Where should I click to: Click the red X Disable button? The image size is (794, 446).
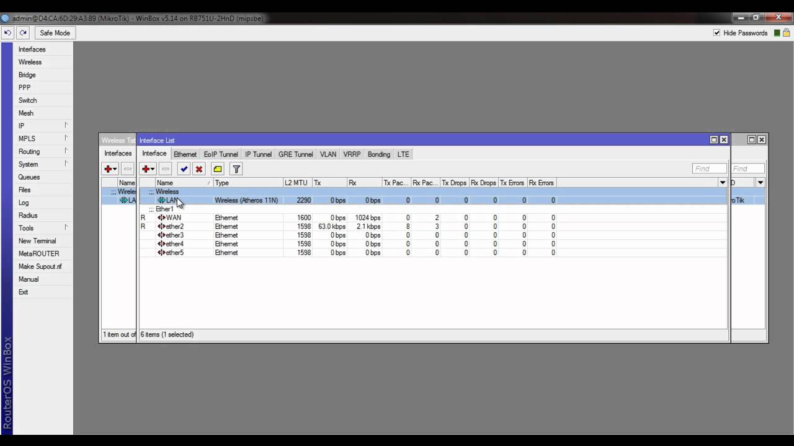click(x=198, y=169)
